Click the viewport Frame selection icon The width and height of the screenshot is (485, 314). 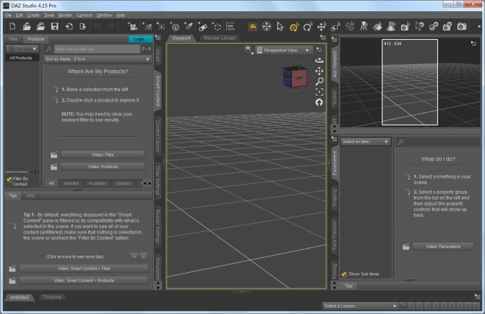319,92
